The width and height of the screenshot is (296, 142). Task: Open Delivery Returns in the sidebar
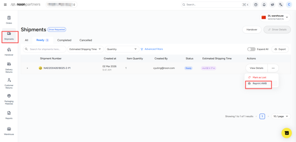pyautogui.click(x=9, y=68)
